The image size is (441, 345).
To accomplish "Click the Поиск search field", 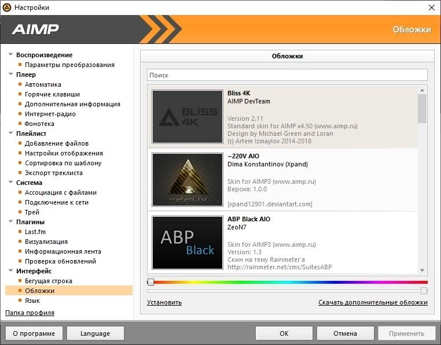I will 287,75.
